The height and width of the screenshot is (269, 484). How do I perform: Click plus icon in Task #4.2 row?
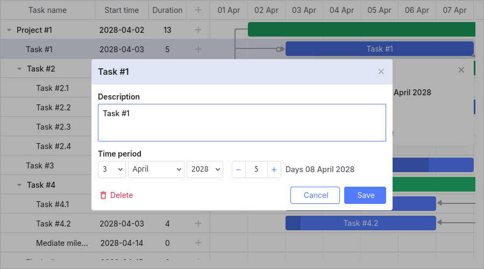198,224
